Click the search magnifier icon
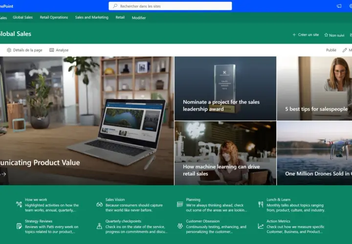 pos(115,6)
